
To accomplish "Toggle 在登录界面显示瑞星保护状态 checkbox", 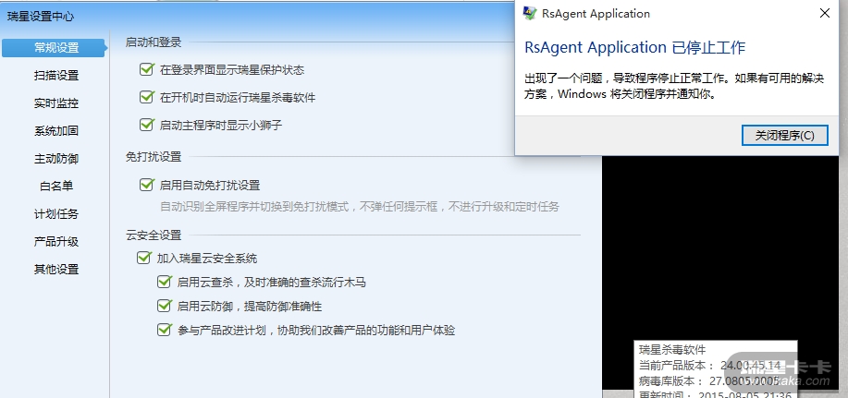I will pyautogui.click(x=146, y=69).
